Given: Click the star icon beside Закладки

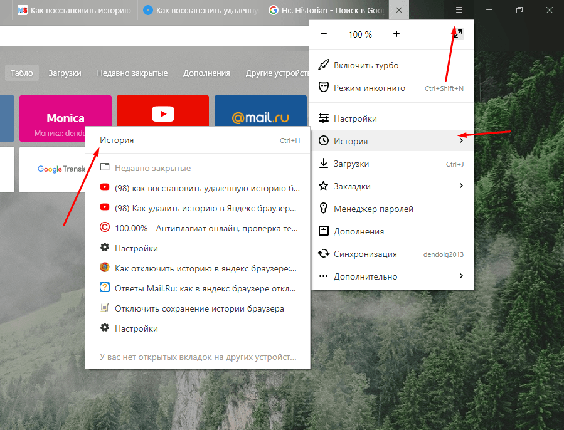Looking at the screenshot, I should pos(323,186).
